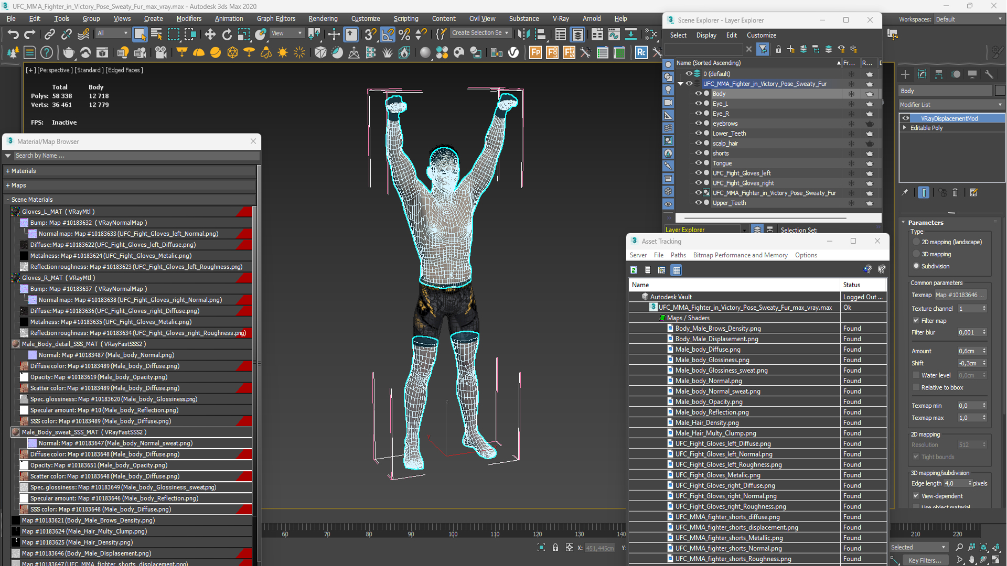1007x566 pixels.
Task: Collapse the UFC_MMA_Fighter layer tree arrow
Action: point(680,84)
